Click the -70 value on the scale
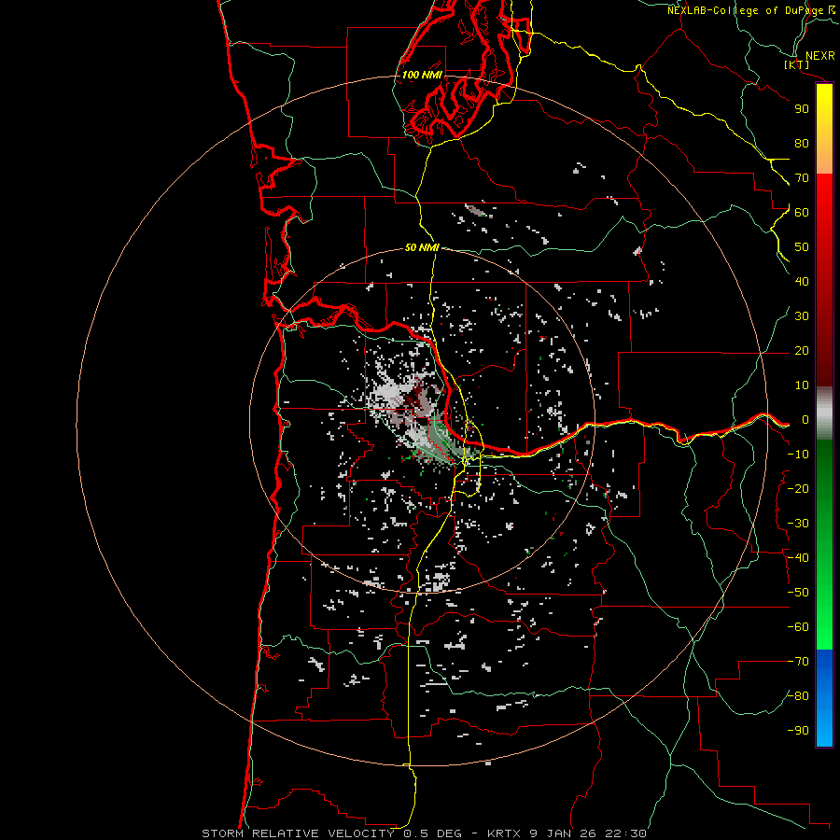The width and height of the screenshot is (840, 840). tap(798, 662)
